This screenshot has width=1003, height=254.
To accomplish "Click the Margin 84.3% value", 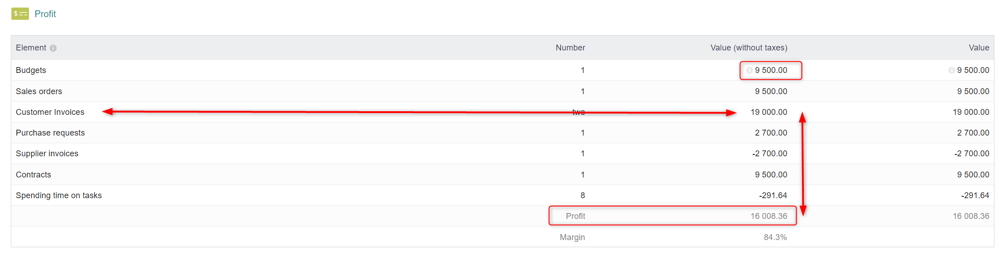I will click(775, 237).
